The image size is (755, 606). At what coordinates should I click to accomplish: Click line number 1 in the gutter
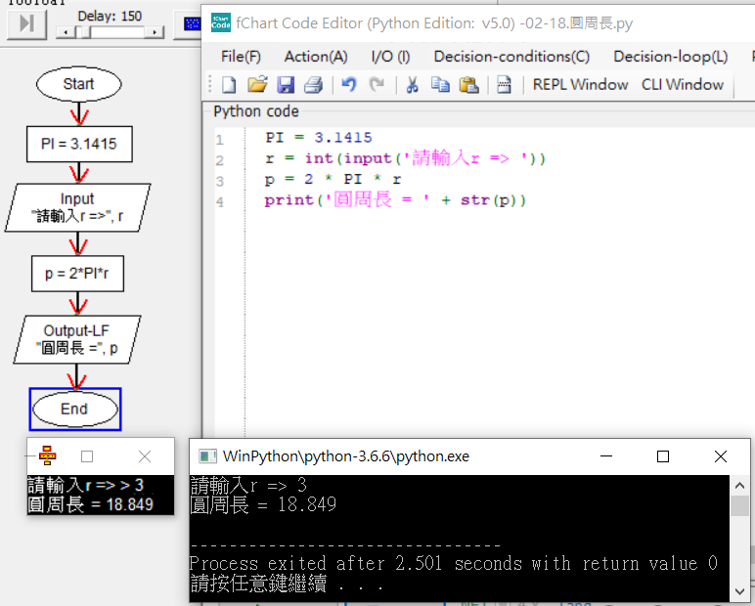click(220, 140)
